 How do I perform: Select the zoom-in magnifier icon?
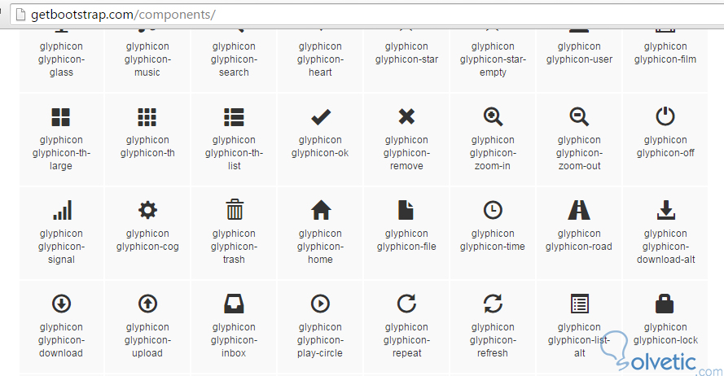[493, 117]
